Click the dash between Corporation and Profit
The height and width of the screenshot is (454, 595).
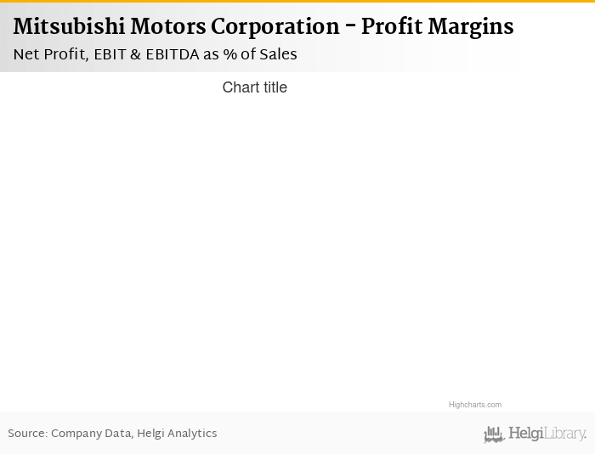click(x=350, y=27)
